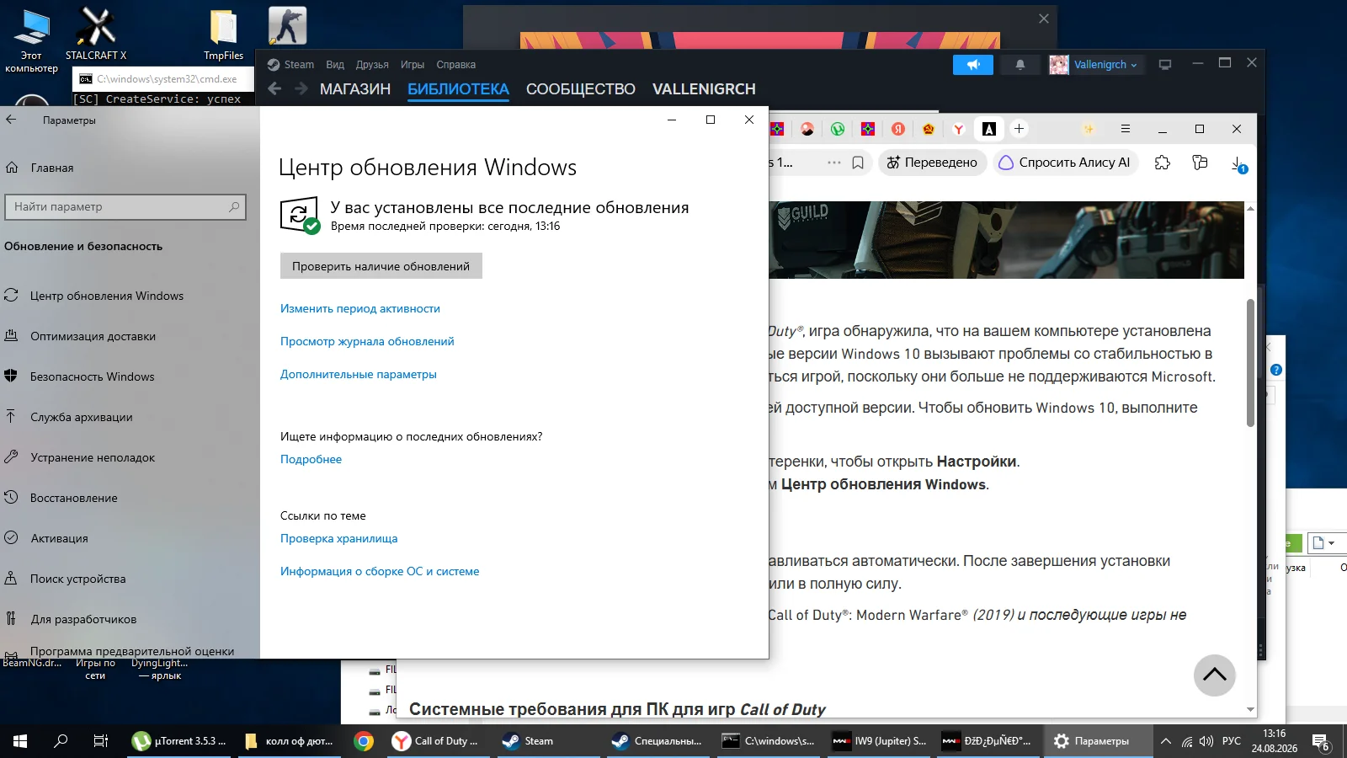This screenshot has width=1347, height=758.
Task: Click the network icon in system tray
Action: click(x=1186, y=741)
